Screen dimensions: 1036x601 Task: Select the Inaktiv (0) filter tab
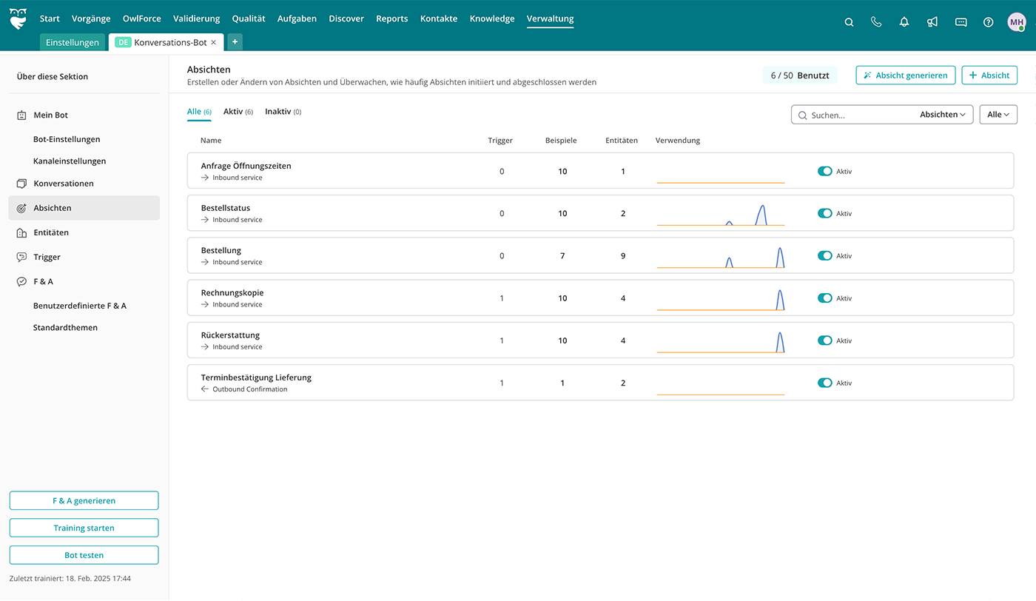pos(283,112)
